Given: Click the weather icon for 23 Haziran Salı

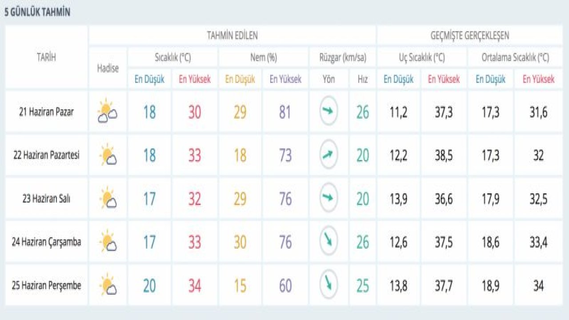Looking at the screenshot, I should pyautogui.click(x=108, y=199).
